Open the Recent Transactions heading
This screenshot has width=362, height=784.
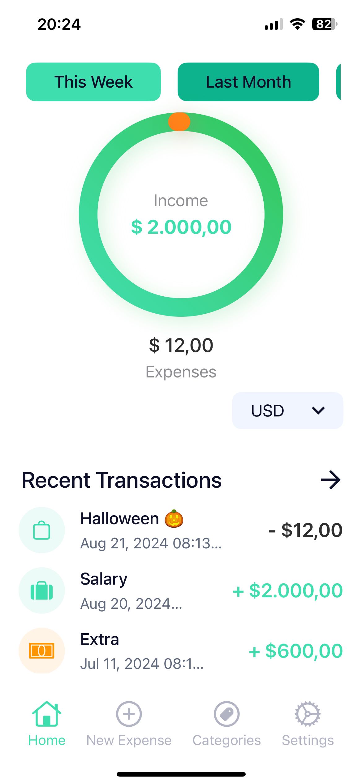(122, 480)
